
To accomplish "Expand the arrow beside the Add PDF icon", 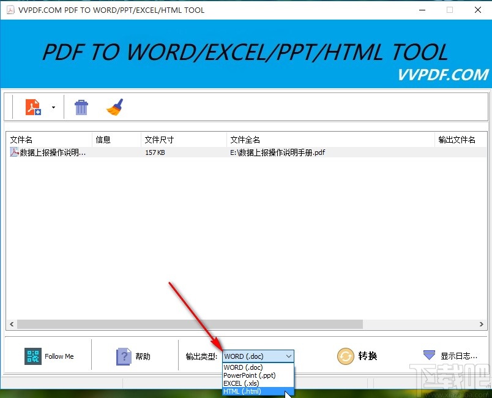I will pyautogui.click(x=53, y=106).
